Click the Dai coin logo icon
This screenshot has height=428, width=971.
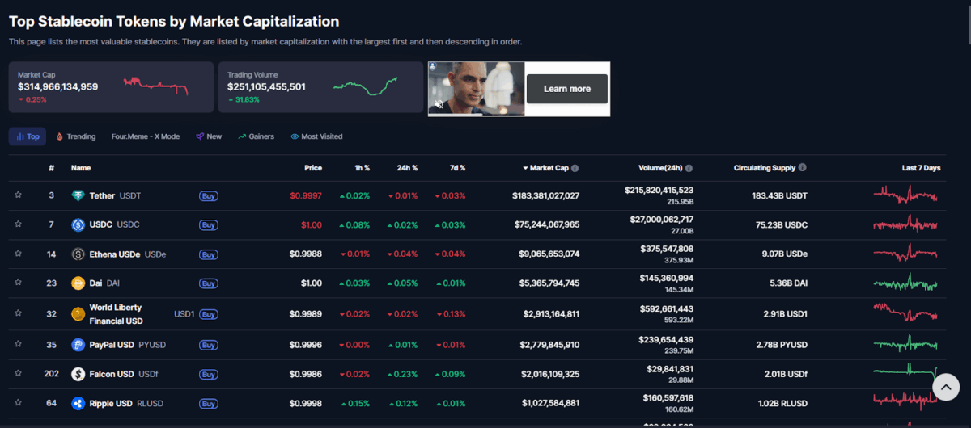78,283
